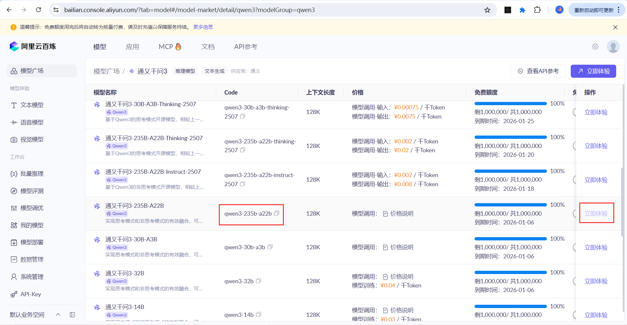
Task: Click the purple 立即体验 header button
Action: pyautogui.click(x=593, y=71)
